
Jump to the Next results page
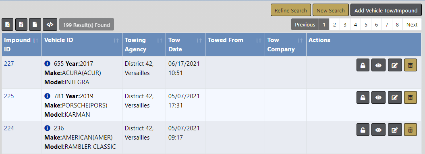pos(412,24)
